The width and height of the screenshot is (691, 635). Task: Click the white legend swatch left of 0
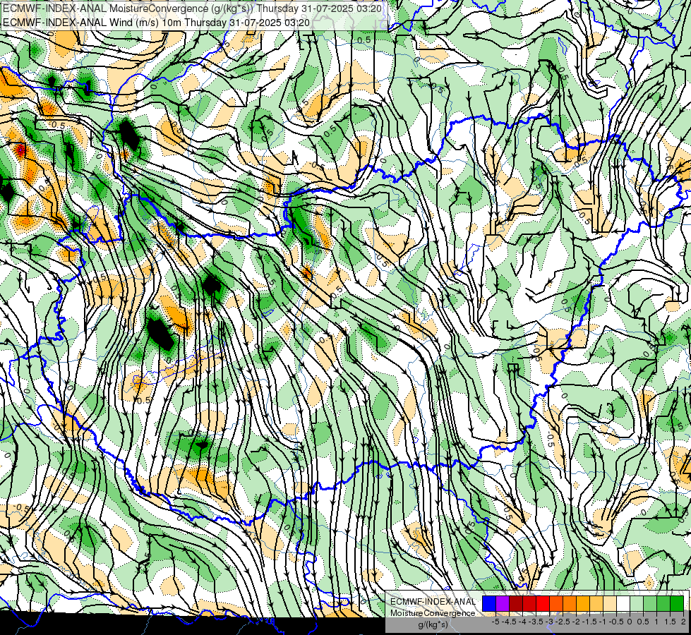coord(623,603)
